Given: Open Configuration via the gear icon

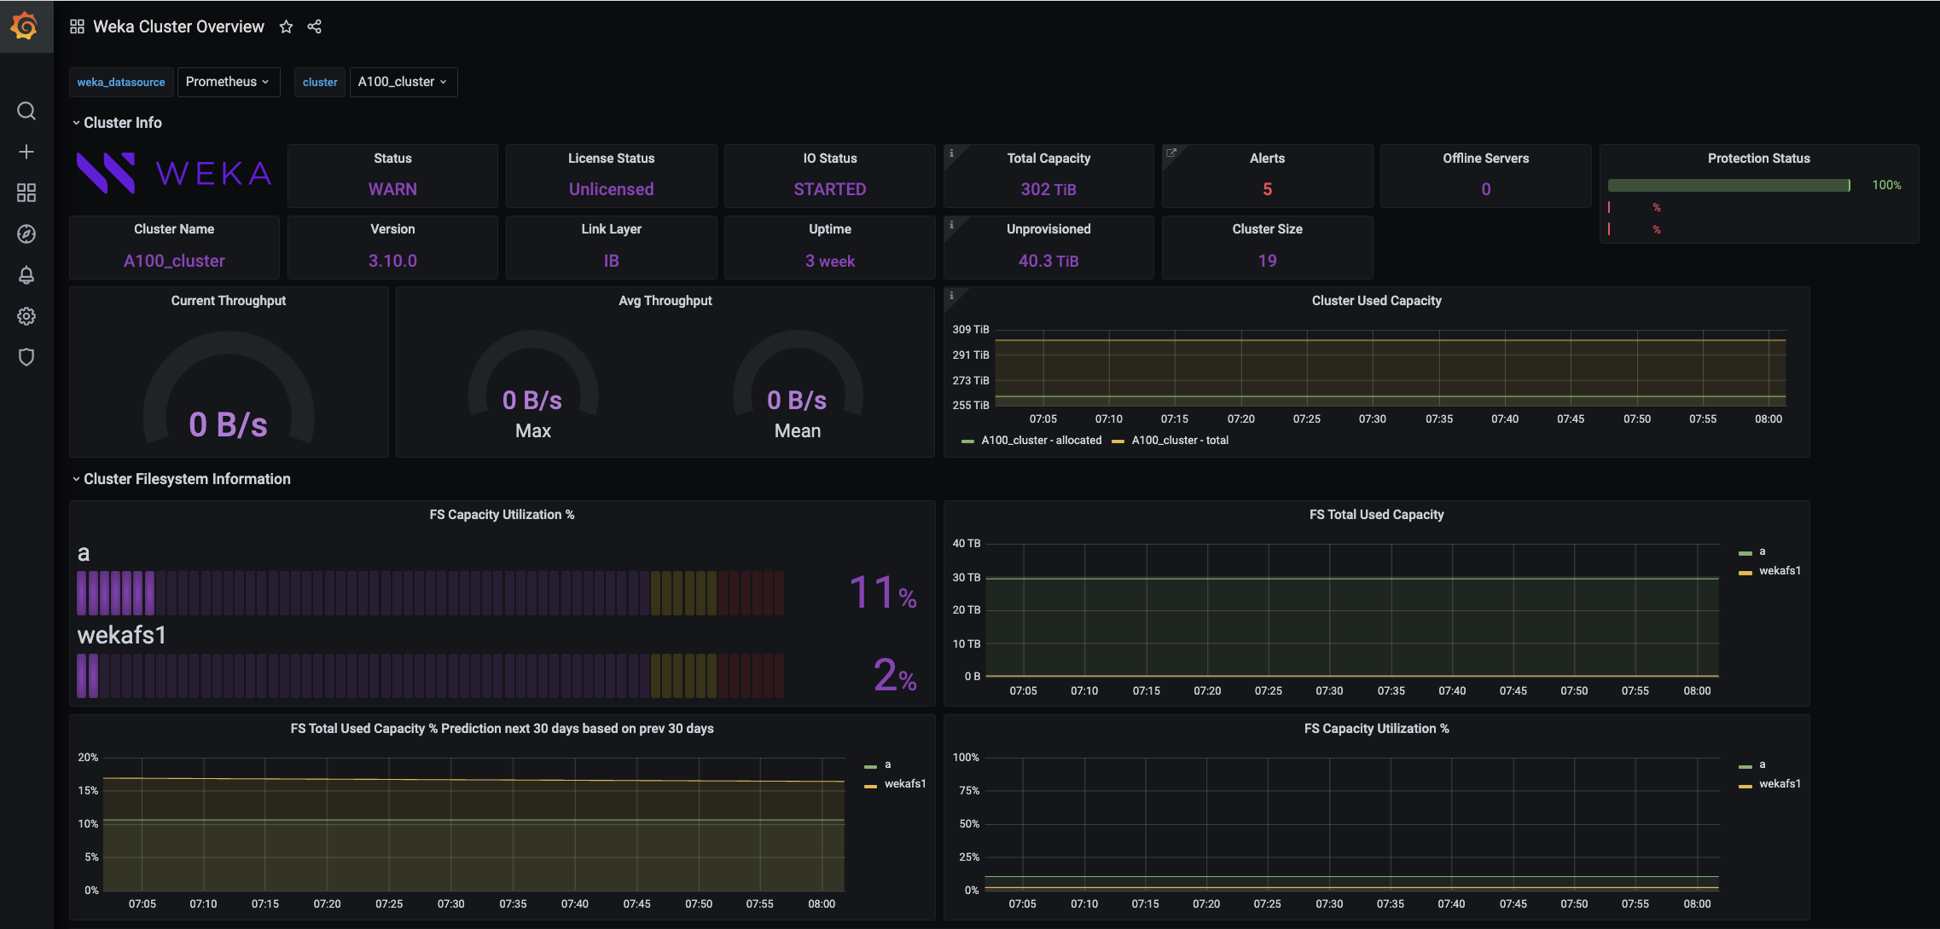Looking at the screenshot, I should coord(26,316).
